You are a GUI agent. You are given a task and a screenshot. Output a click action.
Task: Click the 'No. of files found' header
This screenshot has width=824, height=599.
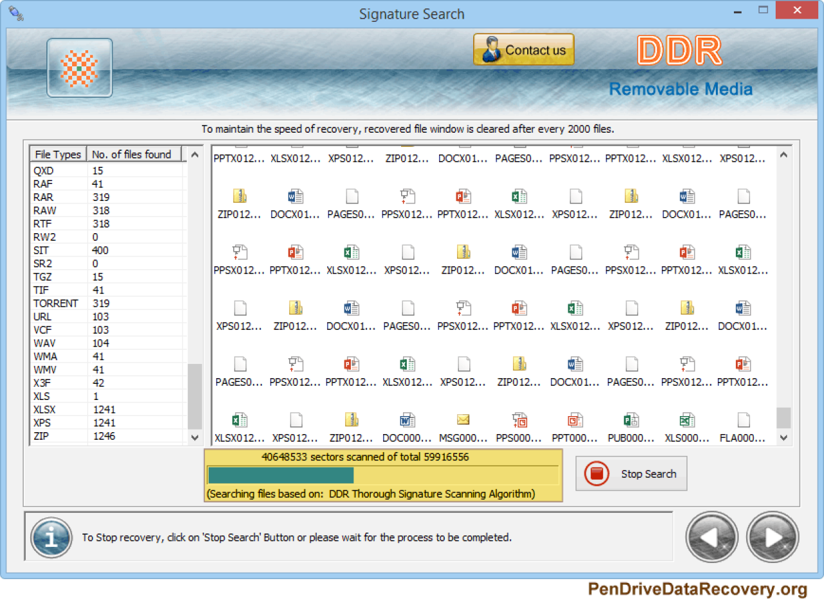(x=132, y=155)
